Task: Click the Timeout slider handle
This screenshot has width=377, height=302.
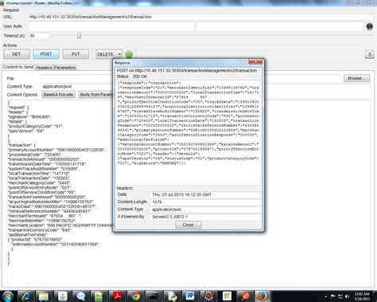Action: point(79,36)
